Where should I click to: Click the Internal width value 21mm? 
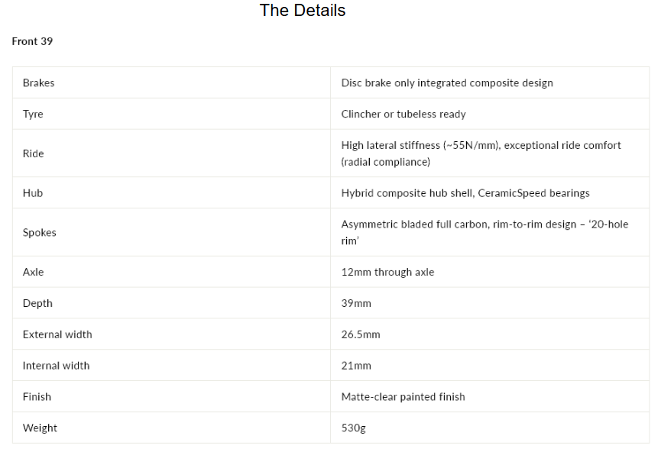coord(356,366)
